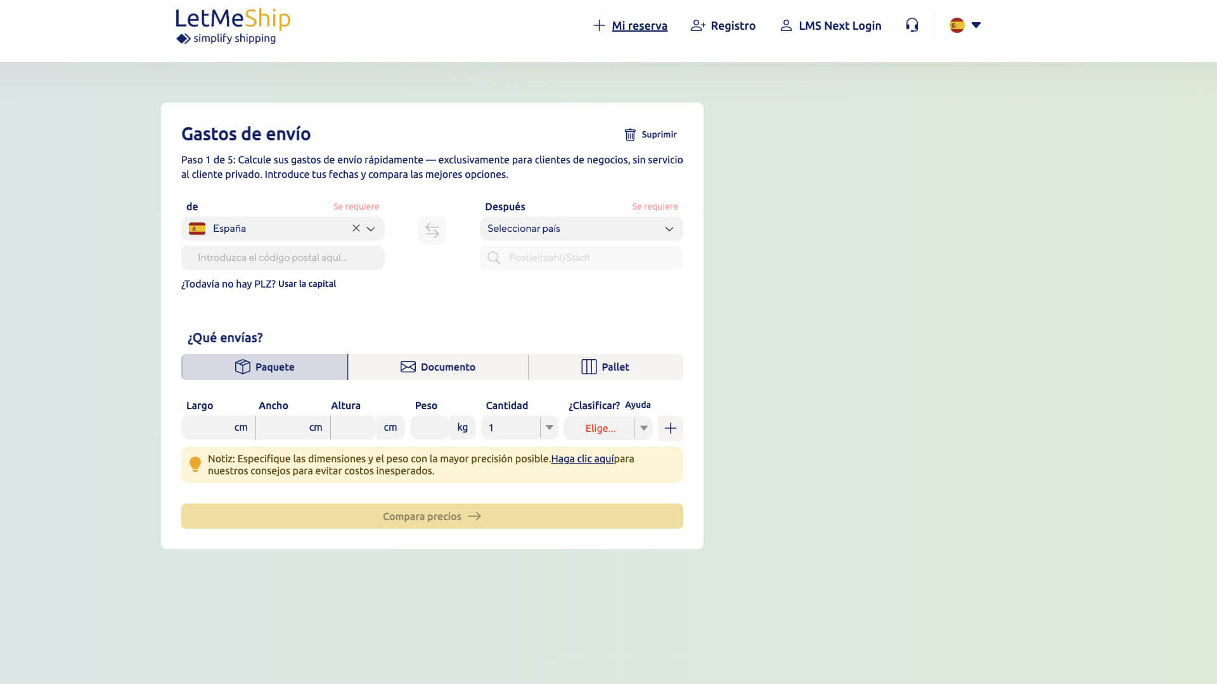Click the Cantidad dropdown arrow

pyautogui.click(x=550, y=427)
